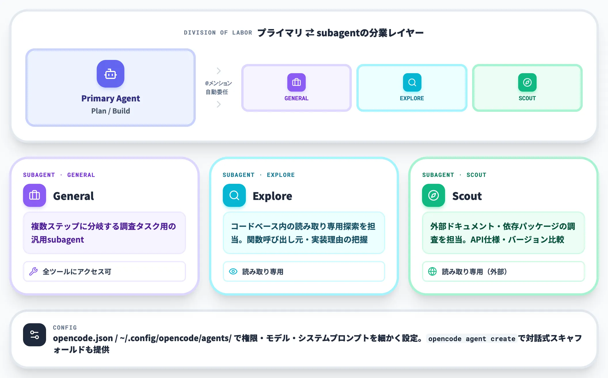Click the 'Plan / Build' subtitle
608x378 pixels.
[x=111, y=111]
